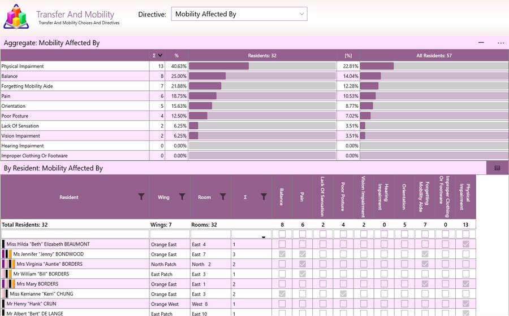Select resident Mrs Virginia Borders
Image resolution: width=509 pixels, height=316 pixels.
point(50,264)
